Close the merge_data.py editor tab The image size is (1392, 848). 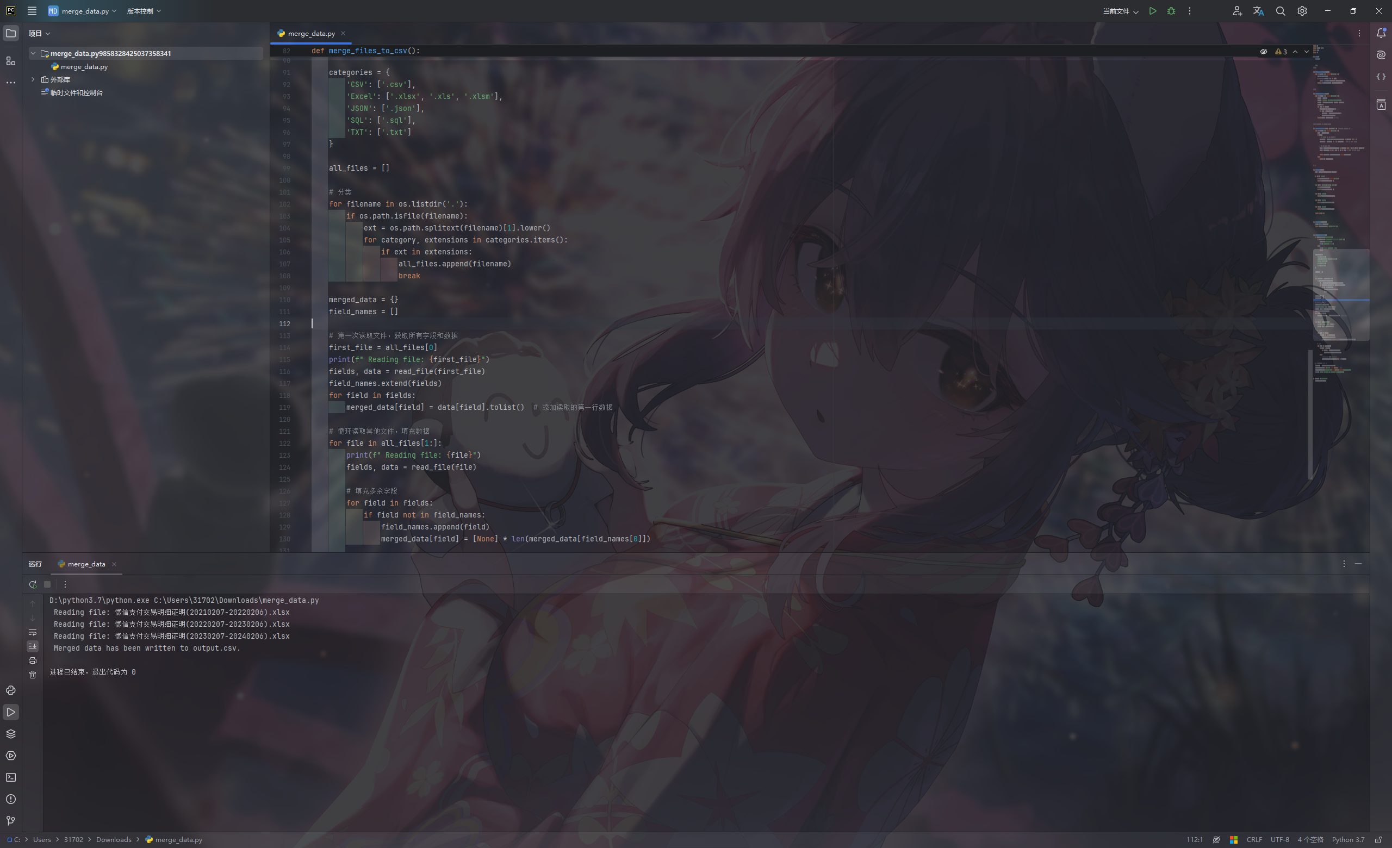(343, 33)
